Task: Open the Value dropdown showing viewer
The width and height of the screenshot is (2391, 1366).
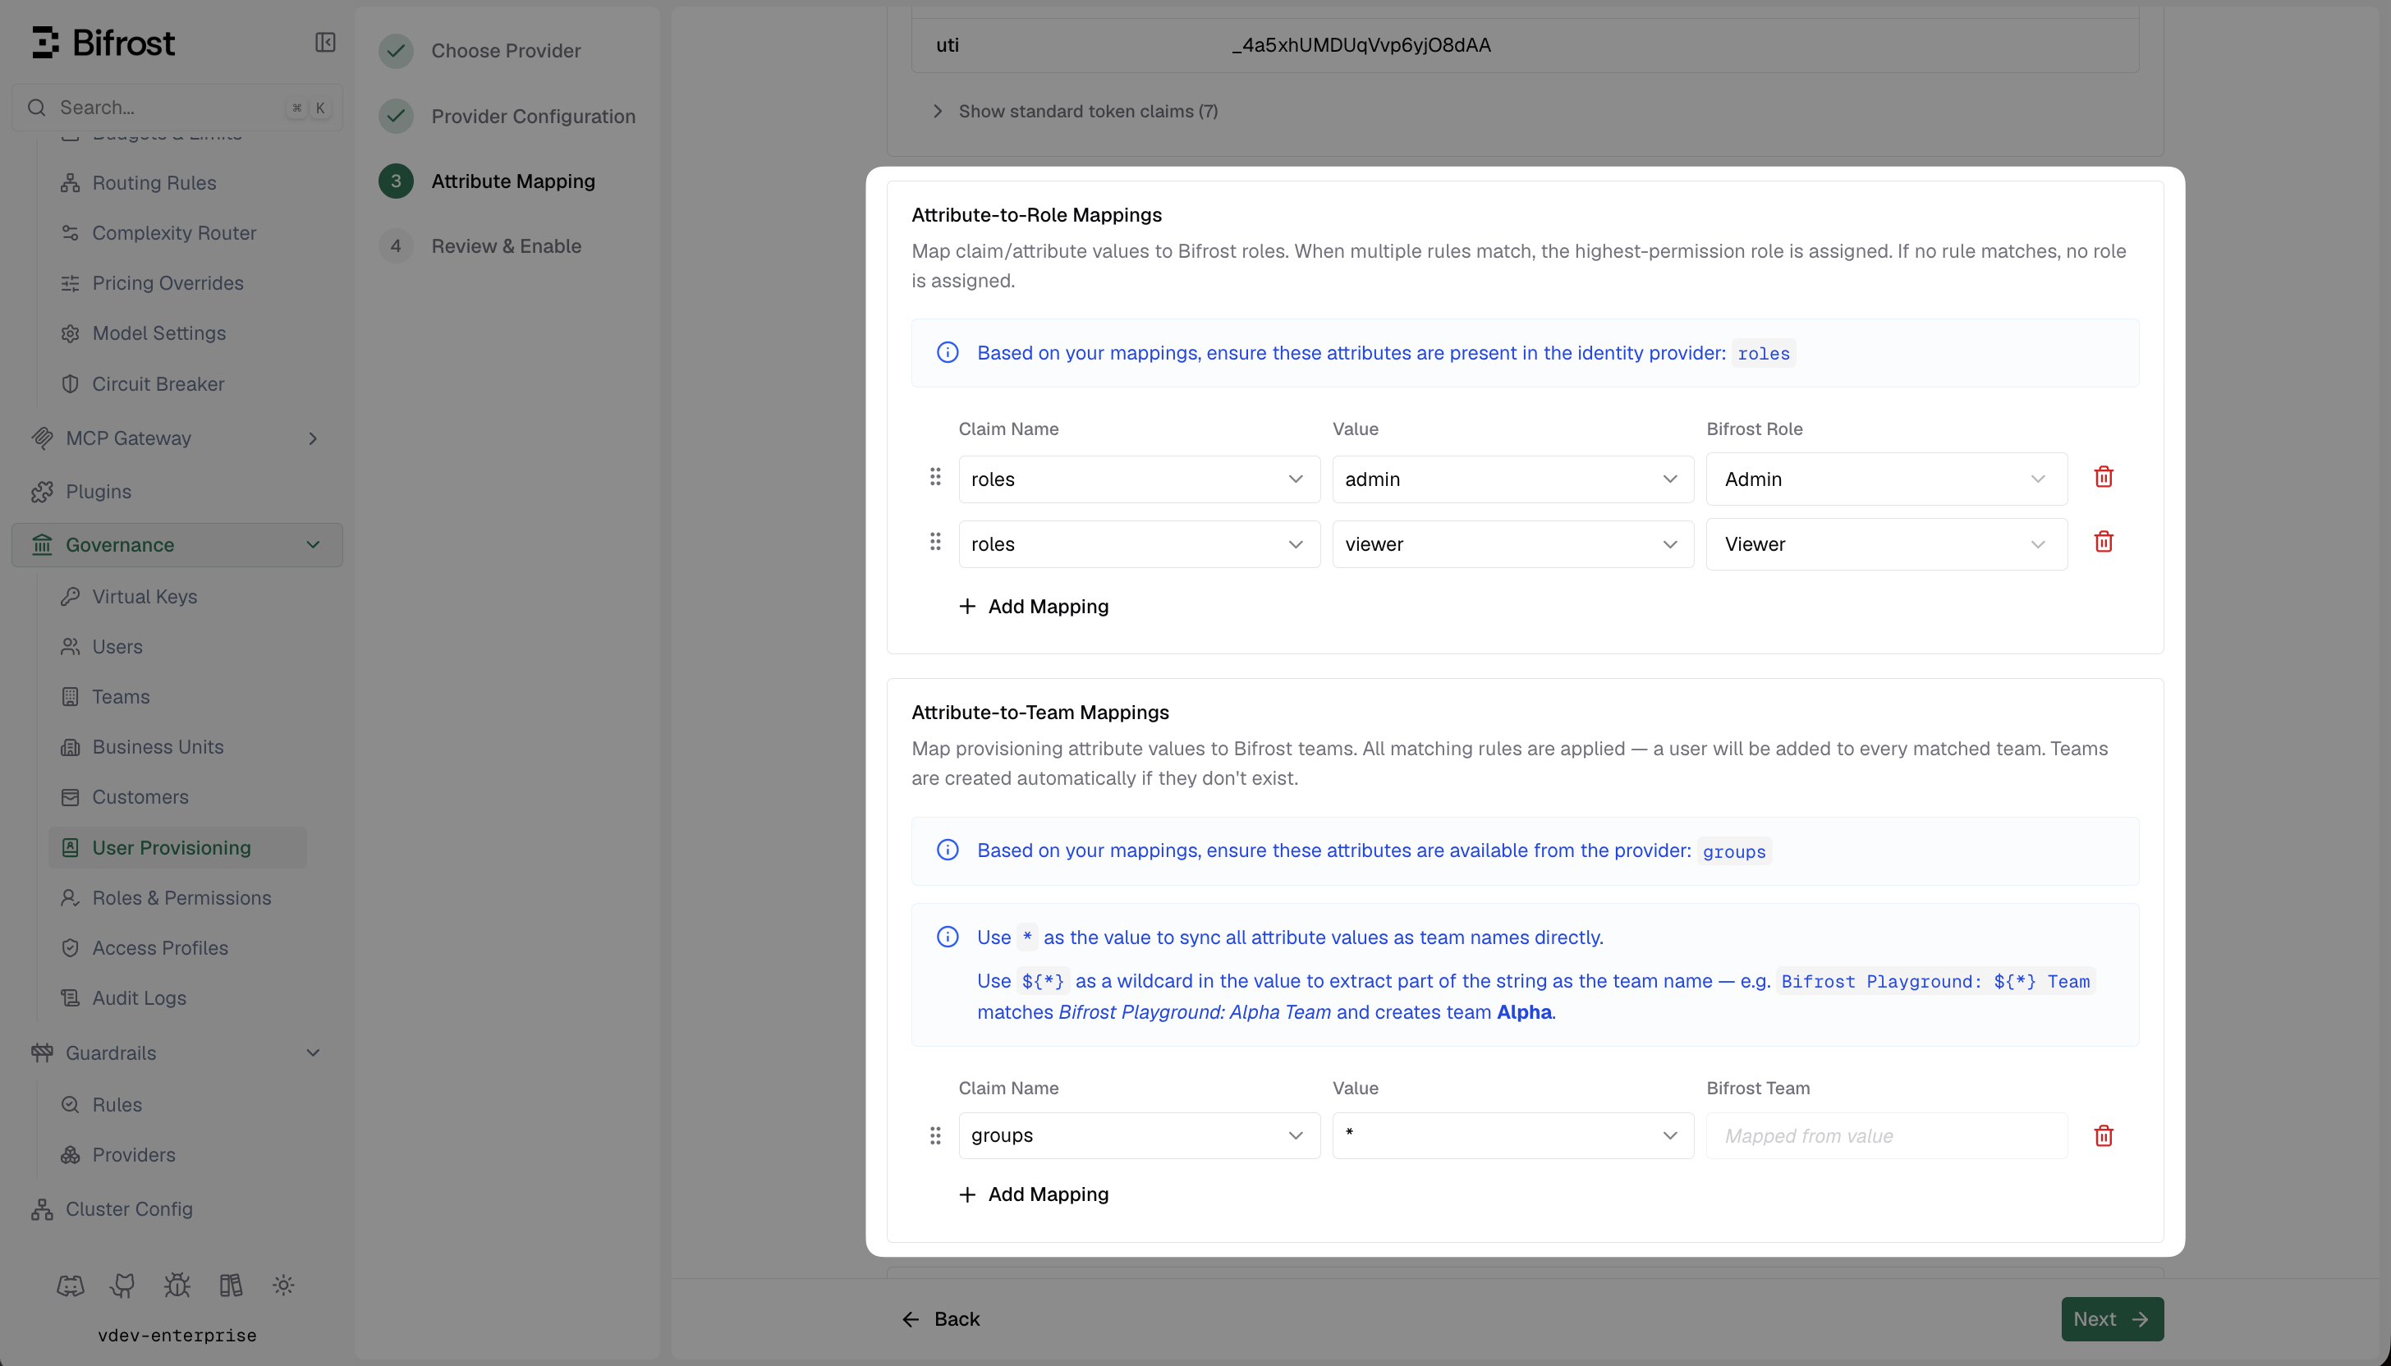Action: click(x=1512, y=544)
